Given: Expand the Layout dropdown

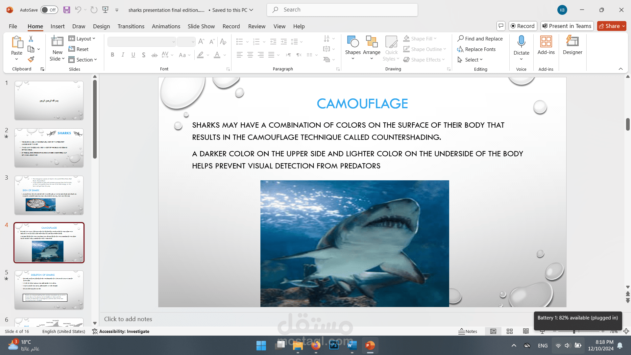Looking at the screenshot, I should tap(82, 39).
